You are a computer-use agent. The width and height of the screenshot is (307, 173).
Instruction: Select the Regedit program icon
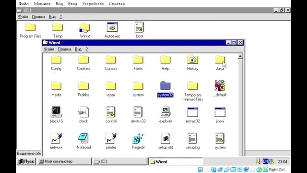(x=138, y=138)
